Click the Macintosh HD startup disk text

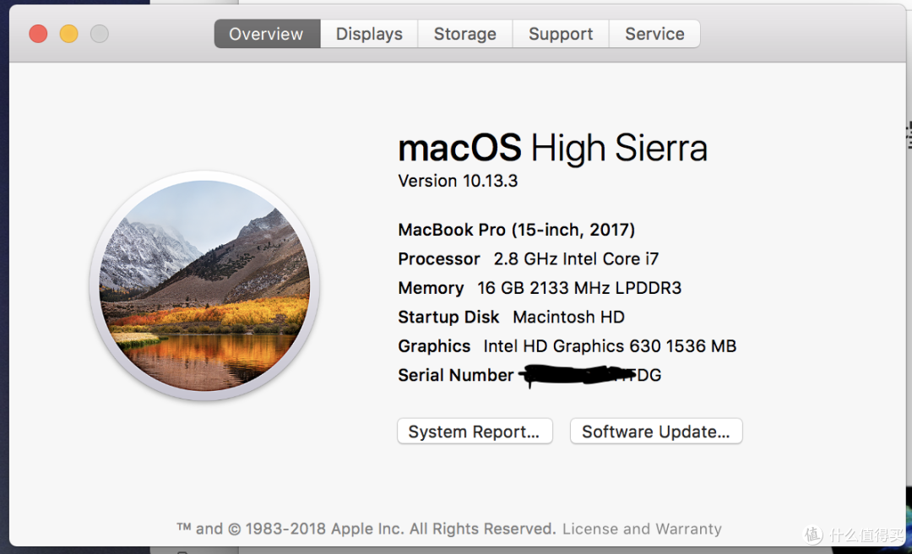[569, 318]
